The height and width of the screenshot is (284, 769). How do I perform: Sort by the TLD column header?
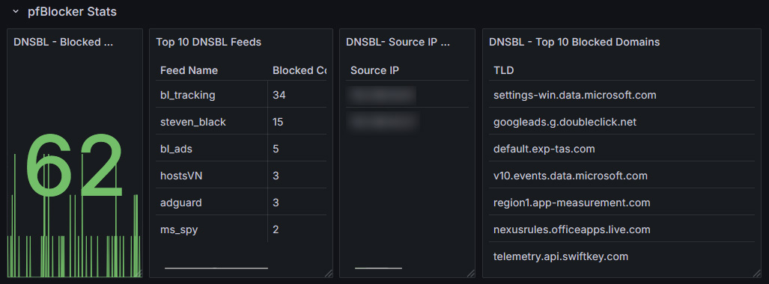[504, 70]
